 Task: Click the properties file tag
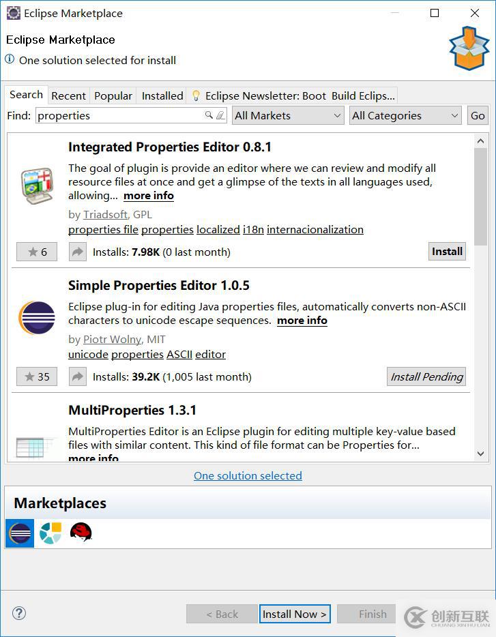pos(103,230)
